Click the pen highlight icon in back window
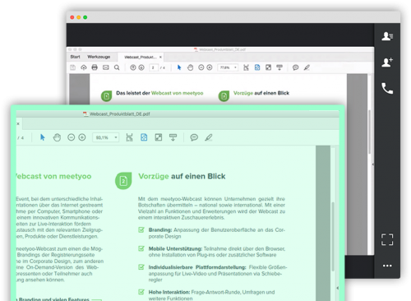The image size is (411, 301). click(307, 67)
